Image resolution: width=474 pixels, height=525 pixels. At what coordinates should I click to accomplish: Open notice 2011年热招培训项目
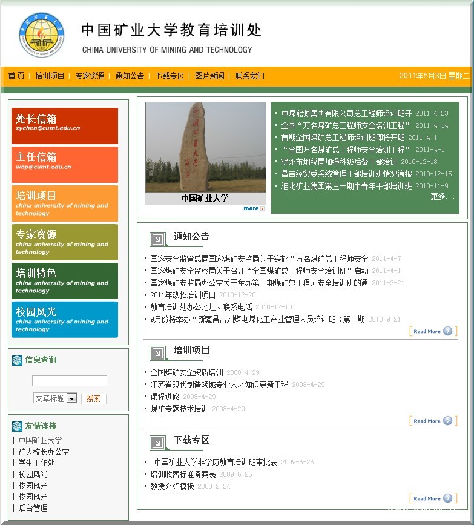[183, 295]
